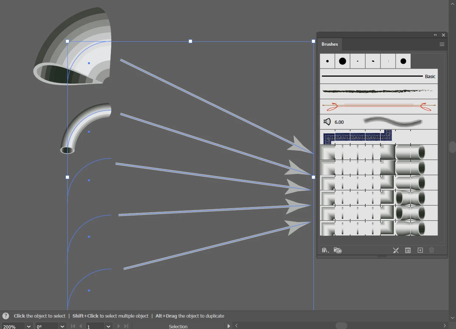
Task: Open the Brush Libraries Menu icon
Action: (x=325, y=250)
